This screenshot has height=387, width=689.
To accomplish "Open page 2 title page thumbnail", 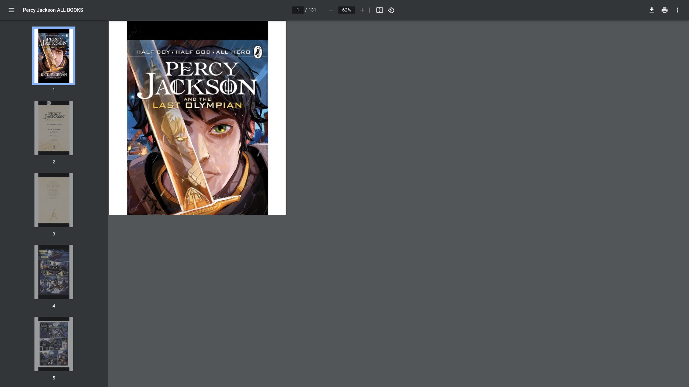I will pos(54,128).
